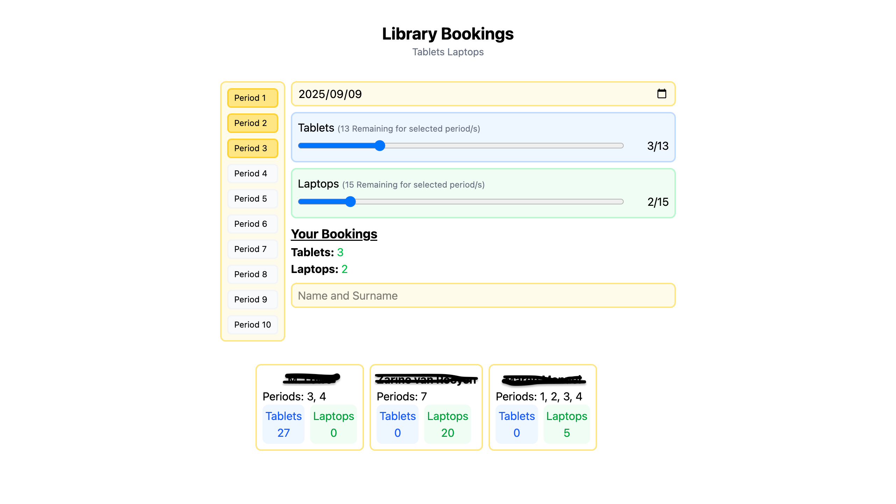Select Period 8
This screenshot has height=504, width=896.
[x=252, y=274]
